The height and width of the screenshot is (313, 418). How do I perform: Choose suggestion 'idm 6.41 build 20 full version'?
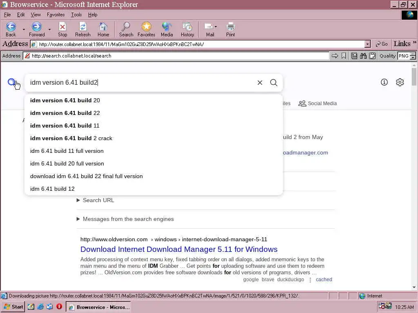point(153,163)
